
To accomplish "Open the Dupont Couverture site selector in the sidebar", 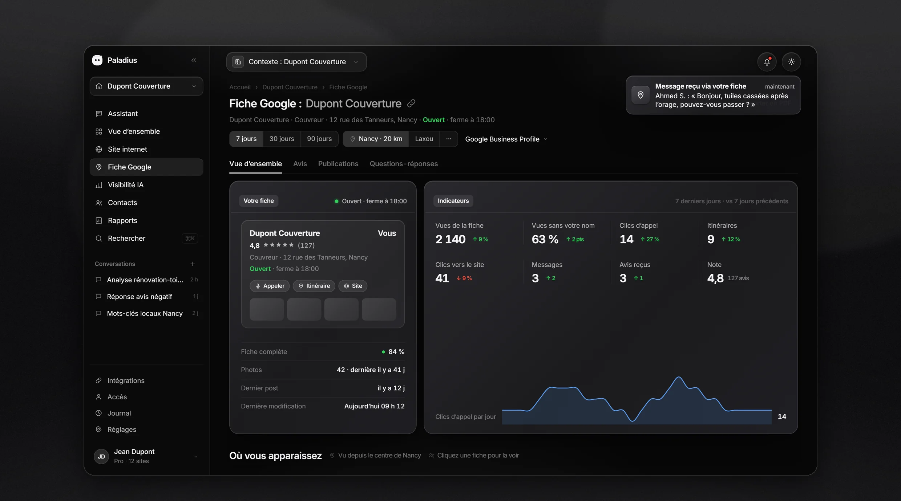I will pyautogui.click(x=146, y=86).
